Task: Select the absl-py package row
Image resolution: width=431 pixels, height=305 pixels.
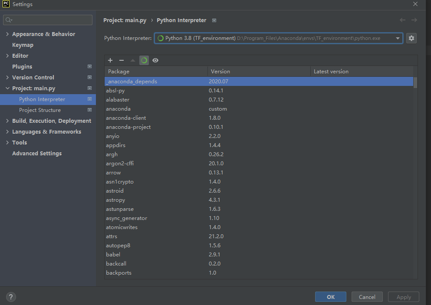Action: [x=259, y=90]
